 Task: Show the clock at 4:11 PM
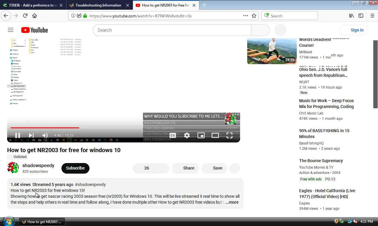point(367,222)
